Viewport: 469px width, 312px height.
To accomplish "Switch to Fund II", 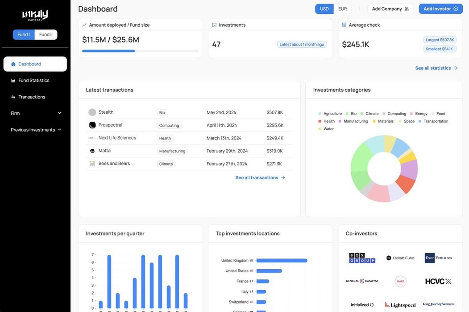I will coord(46,34).
